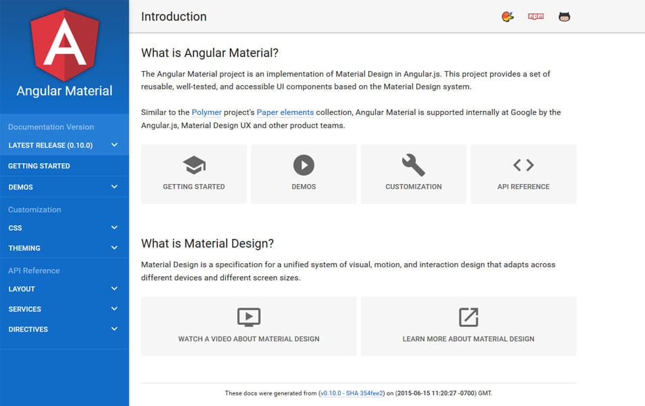
Task: Select SERVICES label in the sidebar
Action: (x=25, y=309)
